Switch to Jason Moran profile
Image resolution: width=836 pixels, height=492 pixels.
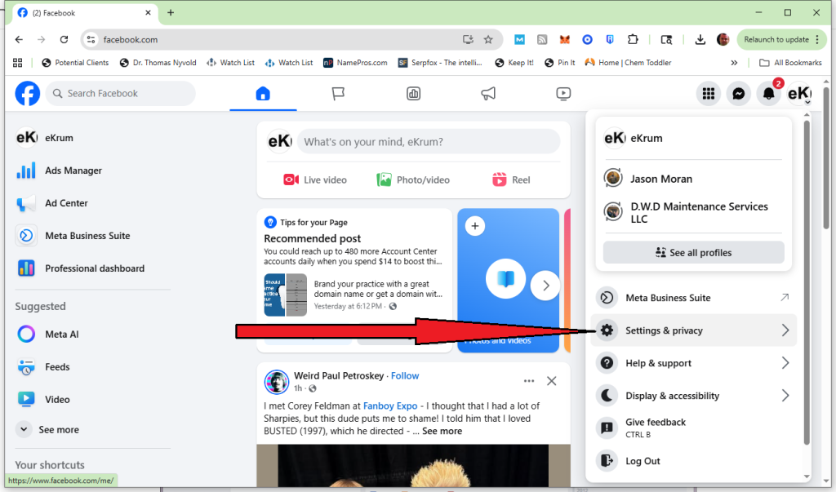[660, 179]
